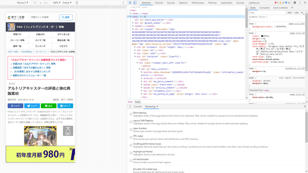The image size is (308, 173).
Task: Click the #333 color swatch
Action: pyautogui.click(x=262, y=36)
